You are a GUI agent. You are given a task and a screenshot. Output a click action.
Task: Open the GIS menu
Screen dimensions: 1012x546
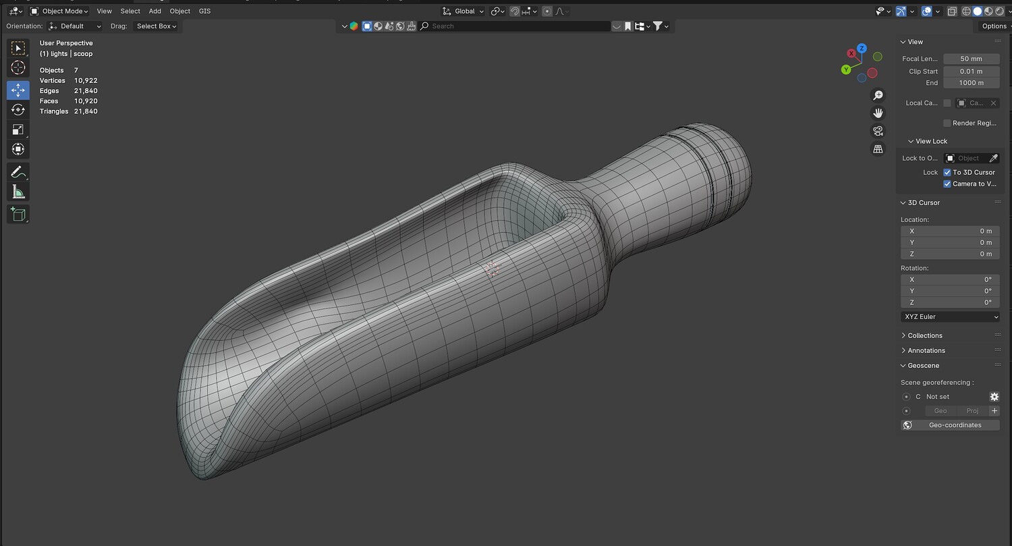pyautogui.click(x=205, y=11)
